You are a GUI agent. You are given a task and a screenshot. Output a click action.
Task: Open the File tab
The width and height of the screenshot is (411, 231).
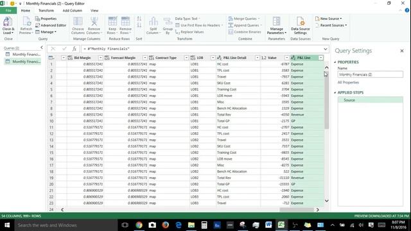pyautogui.click(x=8, y=10)
